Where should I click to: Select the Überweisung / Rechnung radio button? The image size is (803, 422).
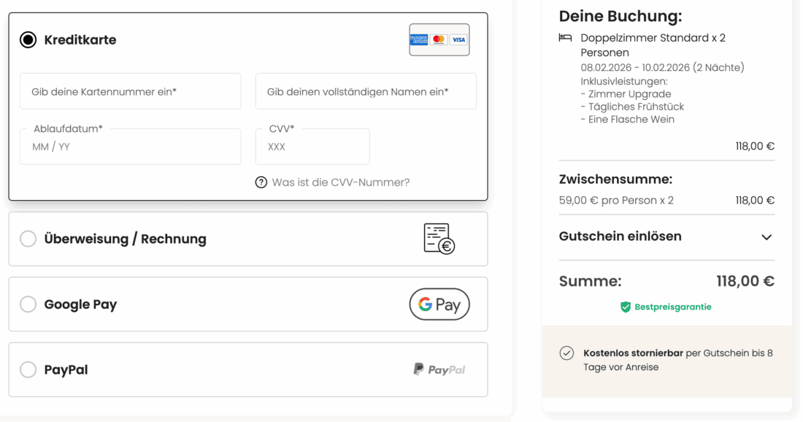tap(28, 239)
